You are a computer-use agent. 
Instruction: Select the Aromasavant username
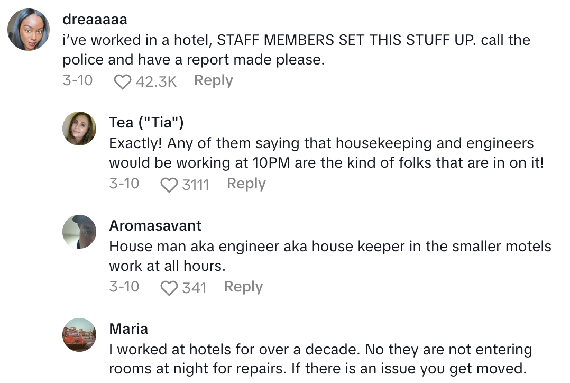(x=155, y=226)
